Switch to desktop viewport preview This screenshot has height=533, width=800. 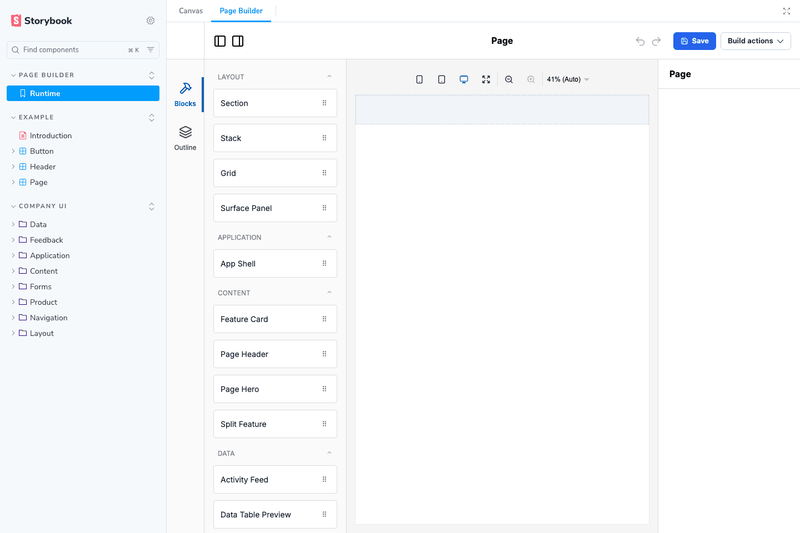[x=464, y=79]
